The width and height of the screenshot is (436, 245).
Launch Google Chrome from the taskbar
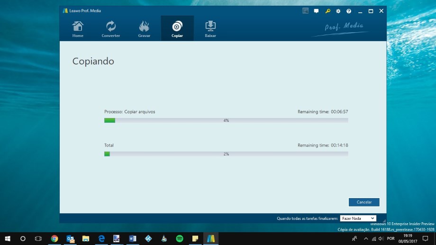(54, 238)
